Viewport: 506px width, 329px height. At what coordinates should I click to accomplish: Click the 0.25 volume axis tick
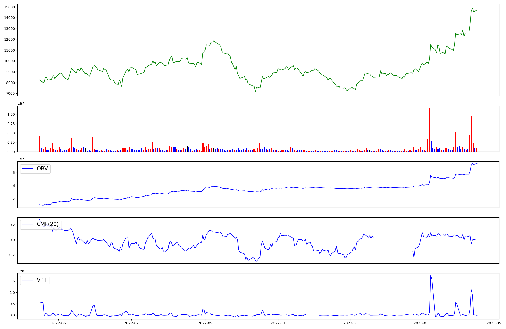click(x=11, y=142)
